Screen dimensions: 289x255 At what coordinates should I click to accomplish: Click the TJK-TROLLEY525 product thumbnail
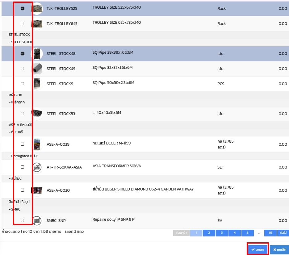pyautogui.click(x=37, y=9)
